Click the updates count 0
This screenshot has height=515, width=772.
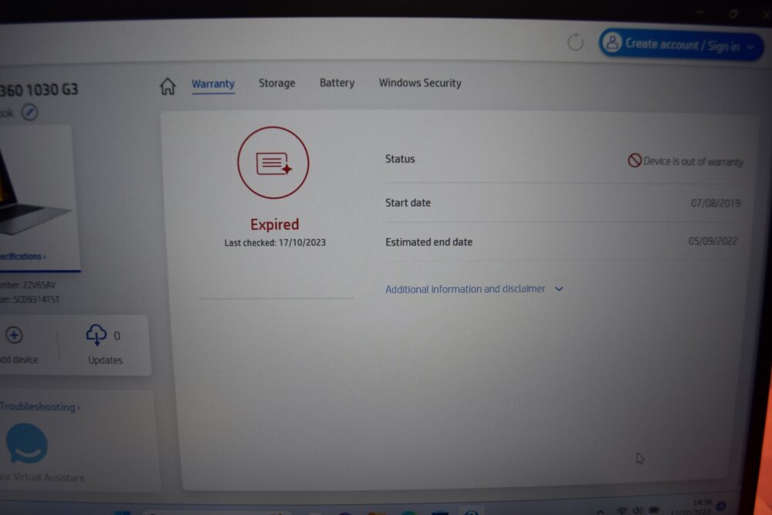point(117,336)
